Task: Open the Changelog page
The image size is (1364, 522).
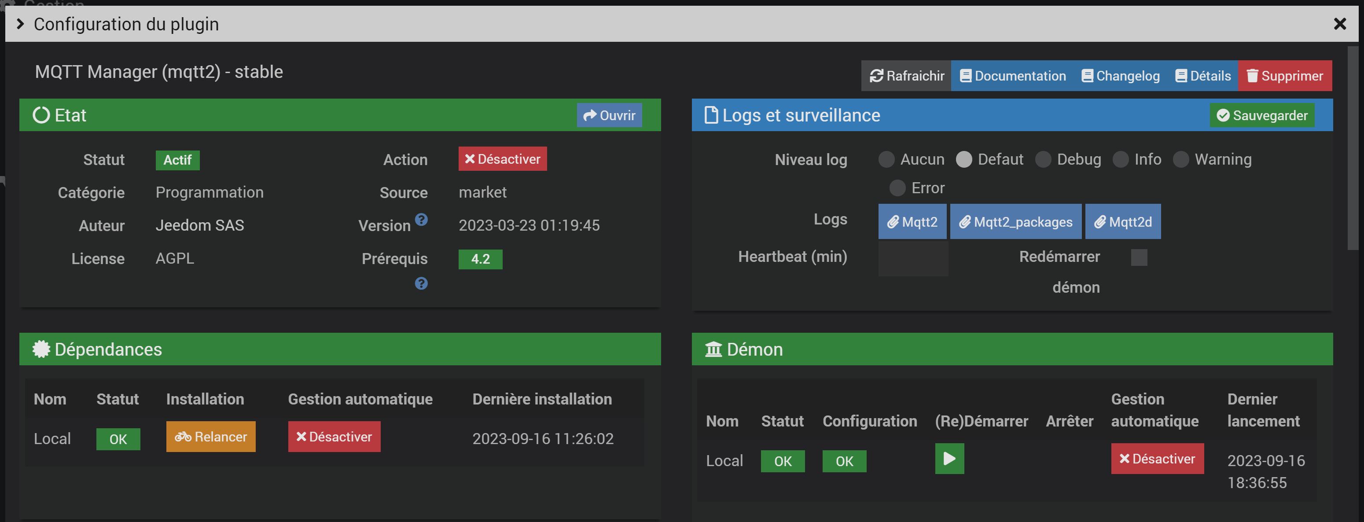Action: pos(1121,76)
